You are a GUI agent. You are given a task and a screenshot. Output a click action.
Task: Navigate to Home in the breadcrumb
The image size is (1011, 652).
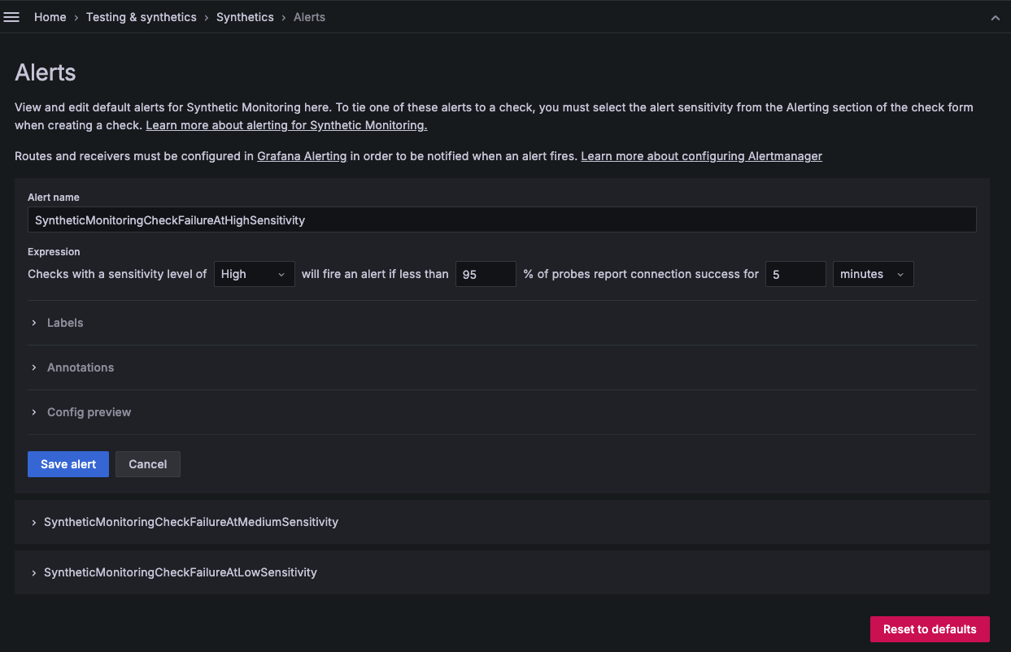[x=50, y=16]
